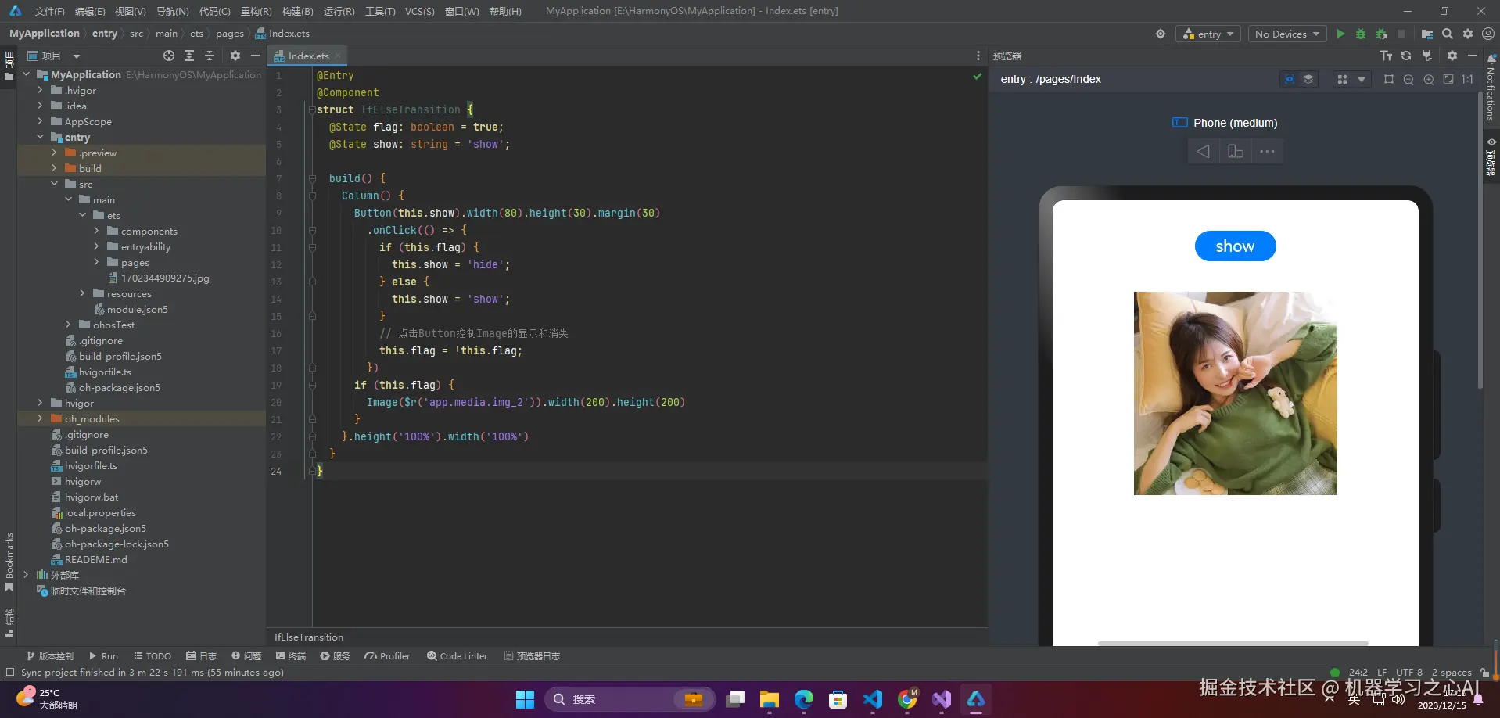Open the VCS(S) menu

(419, 11)
